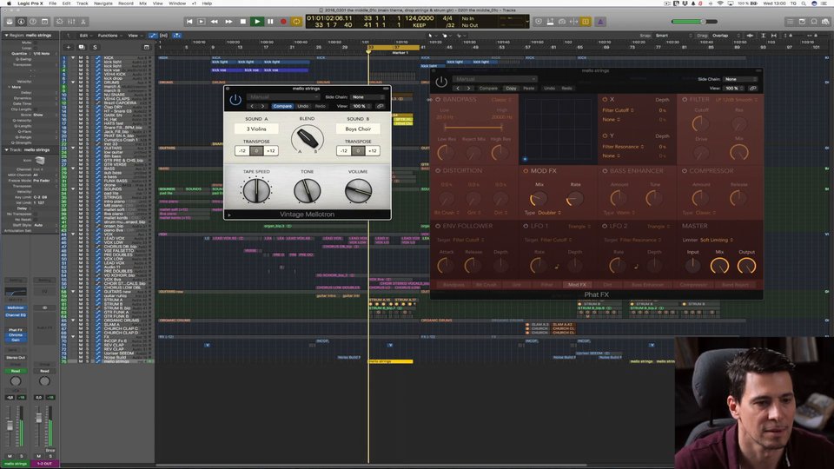The width and height of the screenshot is (834, 469).
Task: Open the Tracks area Functions dropdown
Action: (x=109, y=36)
